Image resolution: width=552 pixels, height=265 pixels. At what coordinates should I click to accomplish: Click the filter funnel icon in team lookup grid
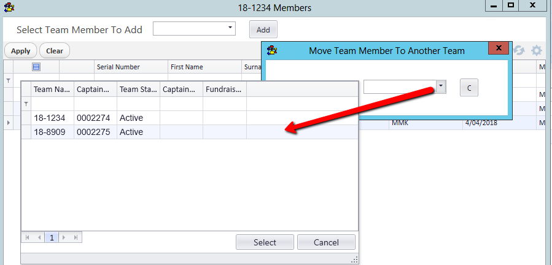(x=26, y=104)
